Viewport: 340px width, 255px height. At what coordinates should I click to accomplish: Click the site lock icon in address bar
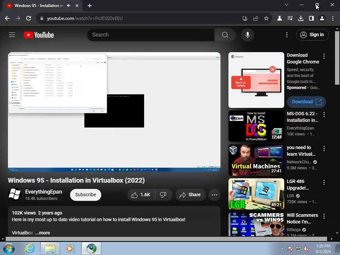42,19
